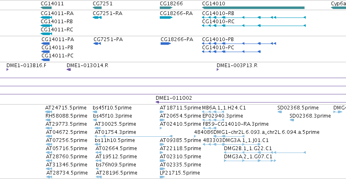Image resolution: width=346 pixels, height=179 pixels.
Task: Click cDNA MB6A.1_1.H24.C1
Action: tap(224, 108)
